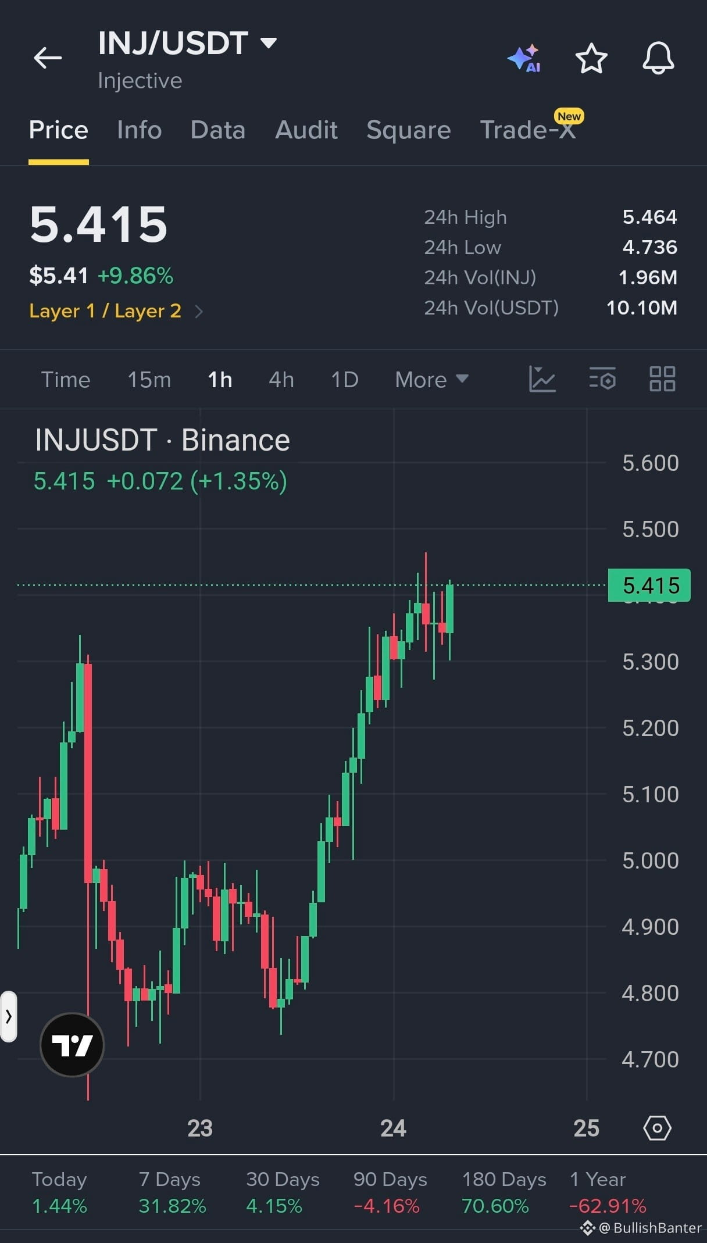This screenshot has height=1243, width=707.
Task: Switch to the Price tab
Action: [59, 130]
